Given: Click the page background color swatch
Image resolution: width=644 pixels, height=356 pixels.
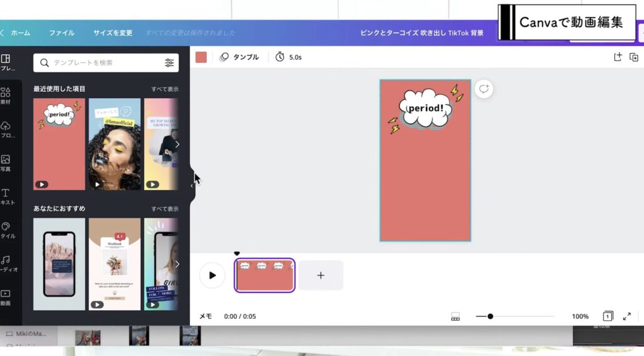Looking at the screenshot, I should (201, 57).
